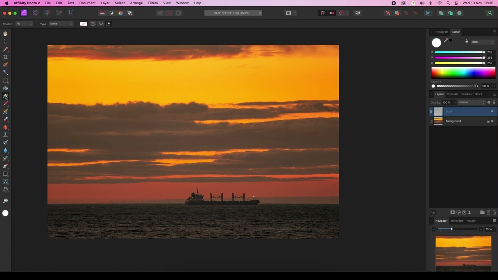Select the Pen tool
The image size is (498, 280).
click(x=5, y=166)
